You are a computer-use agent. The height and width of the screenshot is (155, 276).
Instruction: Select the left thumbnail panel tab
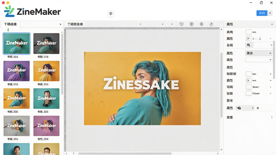pos(11,24)
